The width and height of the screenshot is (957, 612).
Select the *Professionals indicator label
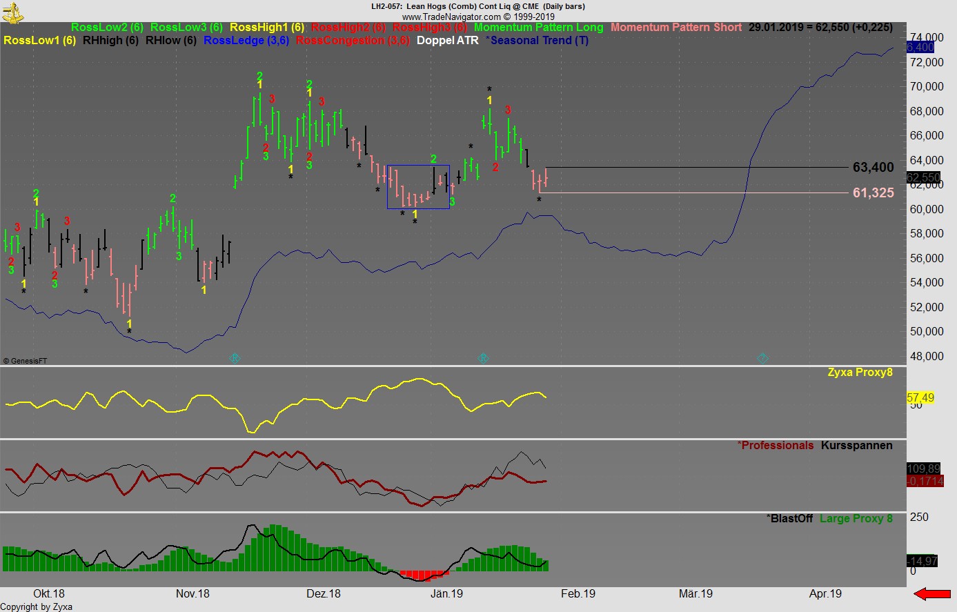[776, 446]
